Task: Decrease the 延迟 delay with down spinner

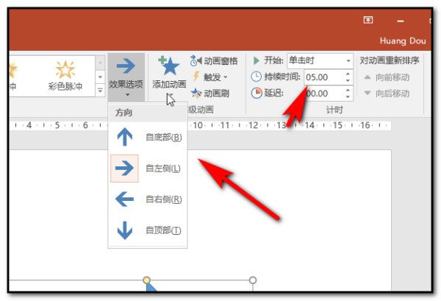Action: (348, 97)
